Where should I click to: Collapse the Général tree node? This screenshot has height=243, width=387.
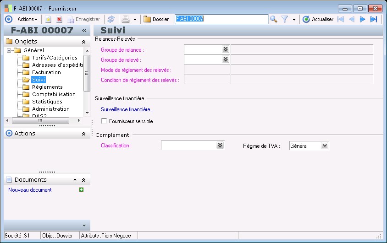point(9,50)
